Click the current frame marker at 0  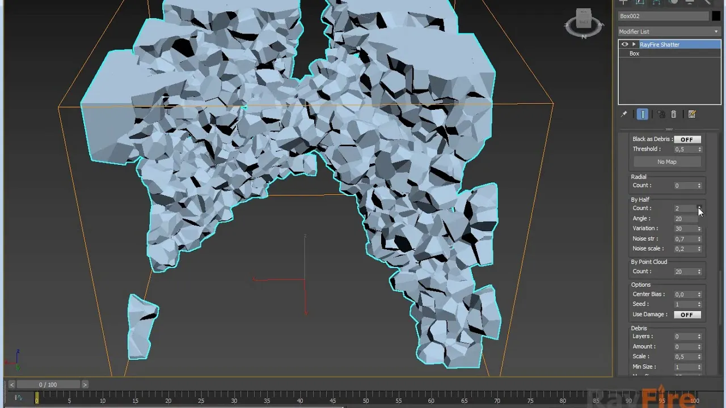[36, 398]
